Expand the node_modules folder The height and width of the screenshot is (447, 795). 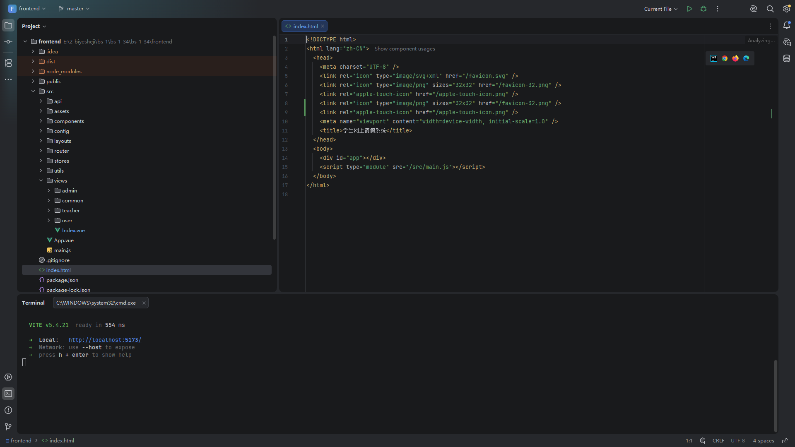pos(33,72)
